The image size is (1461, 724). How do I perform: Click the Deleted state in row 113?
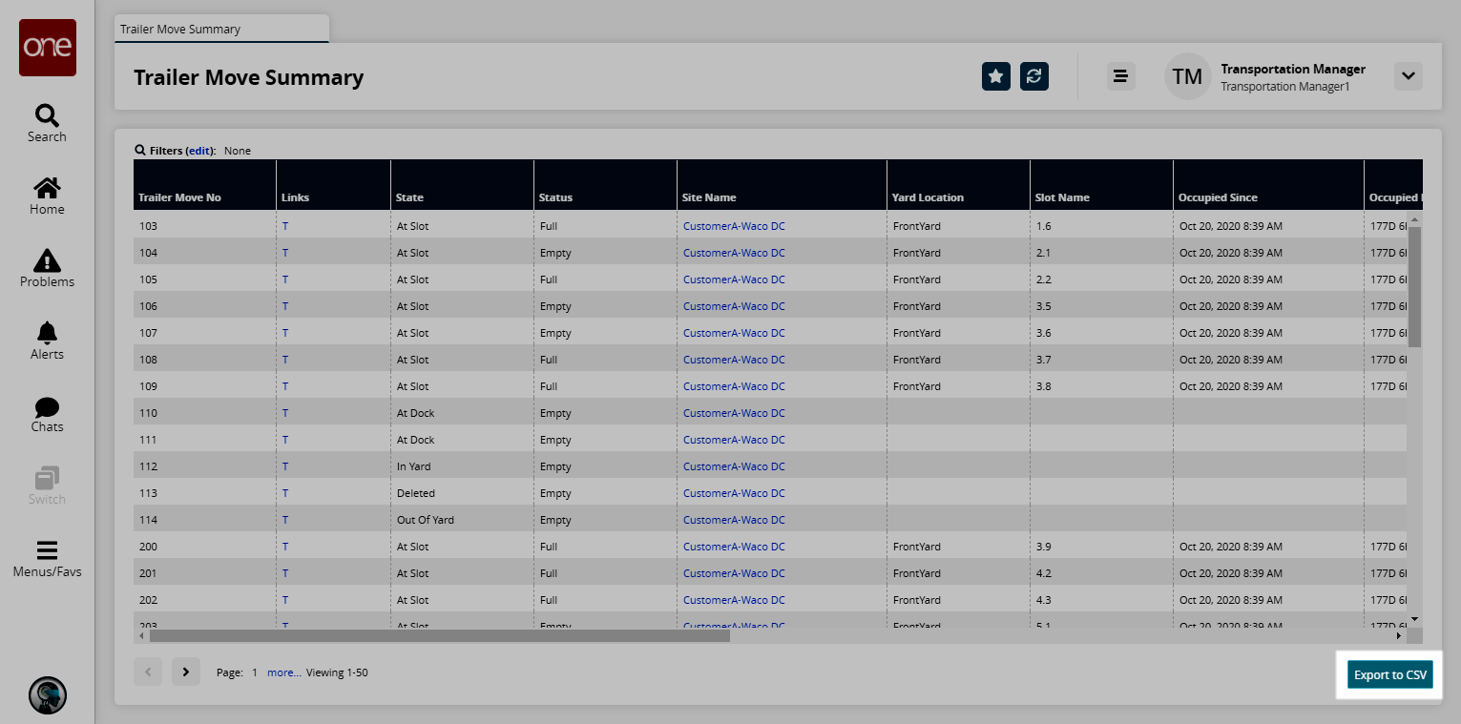(416, 493)
